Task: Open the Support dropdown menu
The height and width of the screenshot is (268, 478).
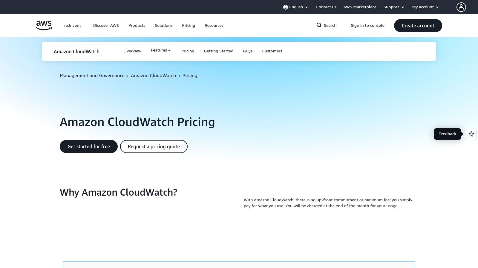Action: pos(393,7)
